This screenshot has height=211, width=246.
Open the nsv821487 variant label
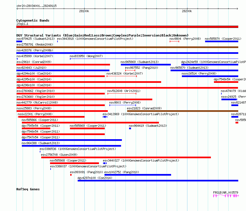pos(239,102)
